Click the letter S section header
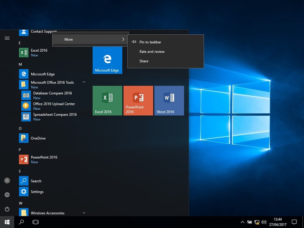 [x=19, y=171]
